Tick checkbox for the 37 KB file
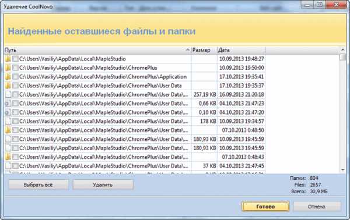Viewport: 350px width, 220px height. [x=15, y=166]
